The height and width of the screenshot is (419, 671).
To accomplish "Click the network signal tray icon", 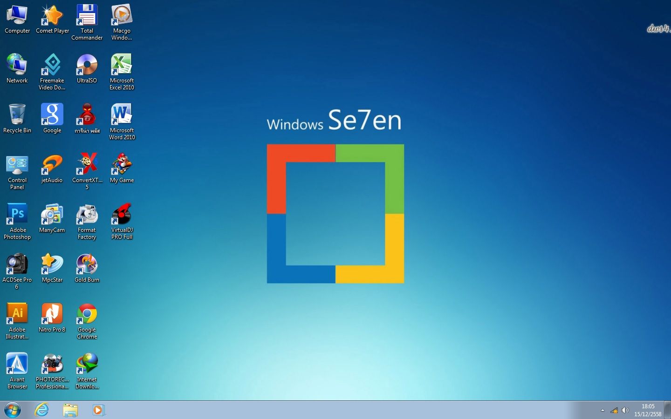I will tap(614, 410).
